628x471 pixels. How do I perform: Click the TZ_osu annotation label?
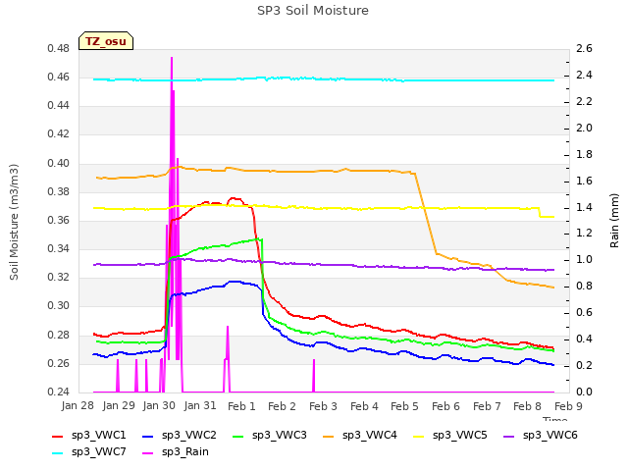pyautogui.click(x=106, y=41)
